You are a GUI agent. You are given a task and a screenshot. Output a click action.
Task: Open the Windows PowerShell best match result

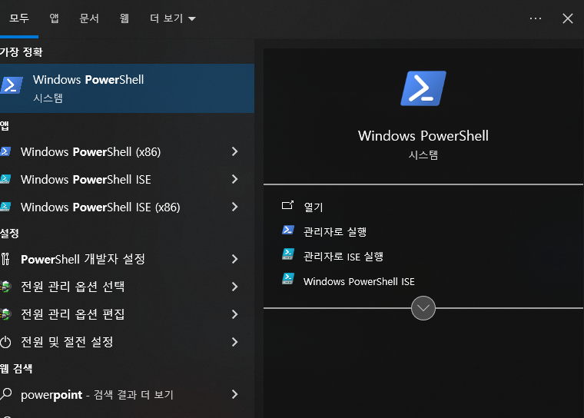click(x=127, y=88)
